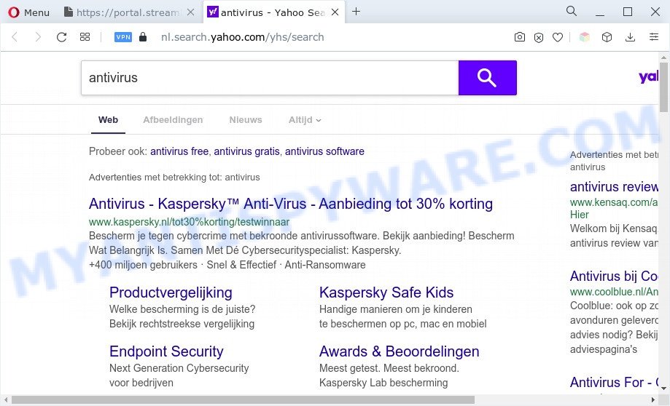Click the purple search button

pos(488,78)
